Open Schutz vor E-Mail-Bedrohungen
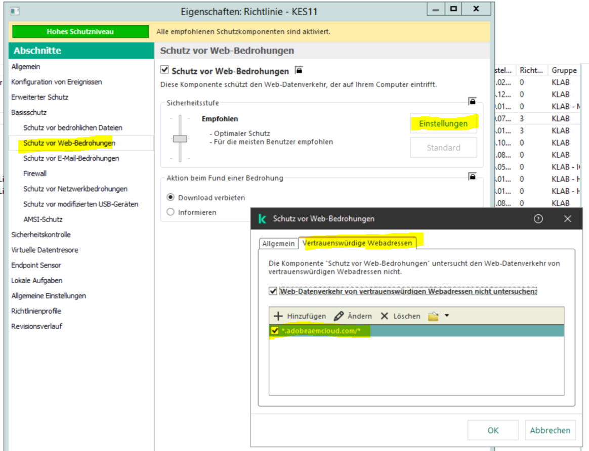 click(x=71, y=158)
